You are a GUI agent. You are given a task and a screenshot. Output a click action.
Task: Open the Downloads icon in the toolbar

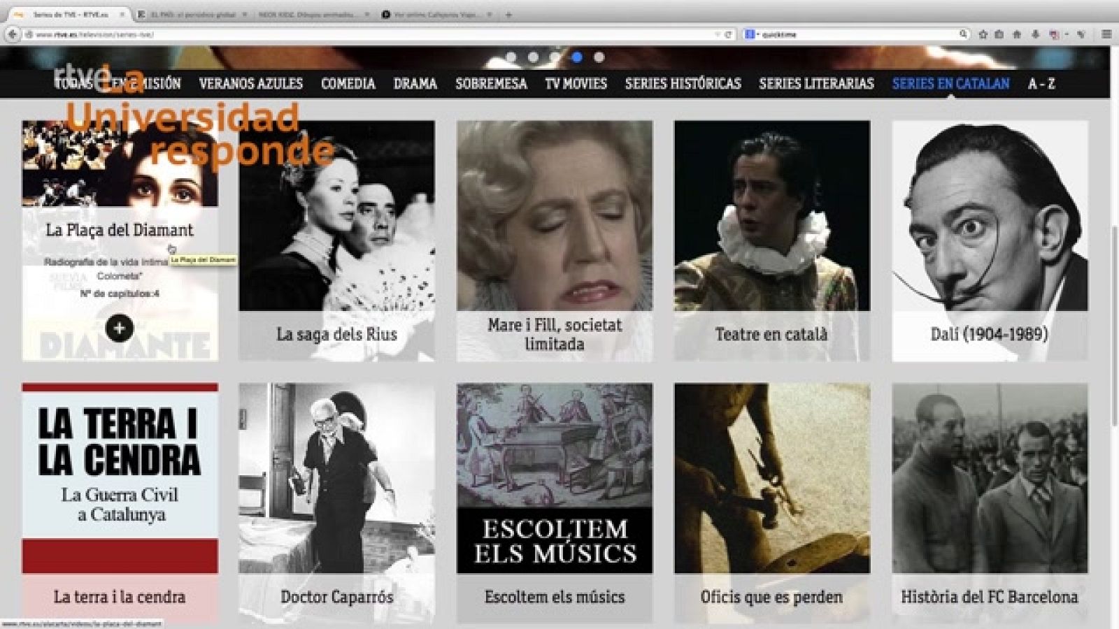tap(1034, 31)
